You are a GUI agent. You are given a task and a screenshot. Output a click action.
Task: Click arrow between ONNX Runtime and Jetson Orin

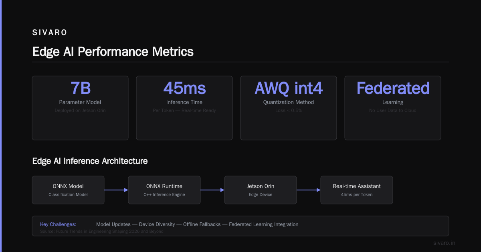click(x=212, y=190)
